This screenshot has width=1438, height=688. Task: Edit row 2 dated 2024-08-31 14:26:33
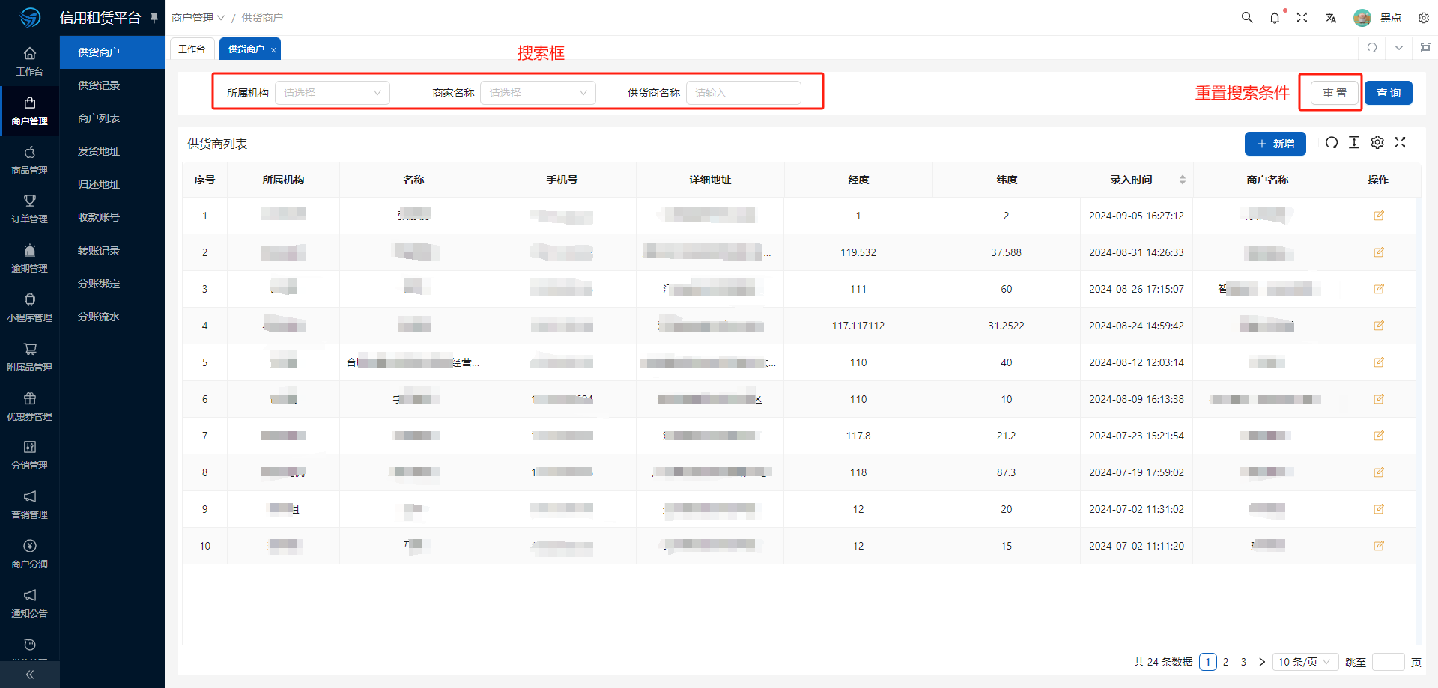coord(1379,252)
